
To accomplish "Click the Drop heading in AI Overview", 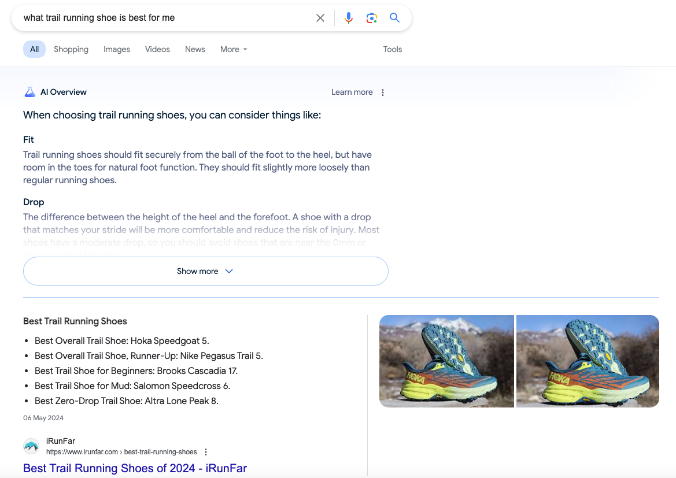I will point(34,202).
